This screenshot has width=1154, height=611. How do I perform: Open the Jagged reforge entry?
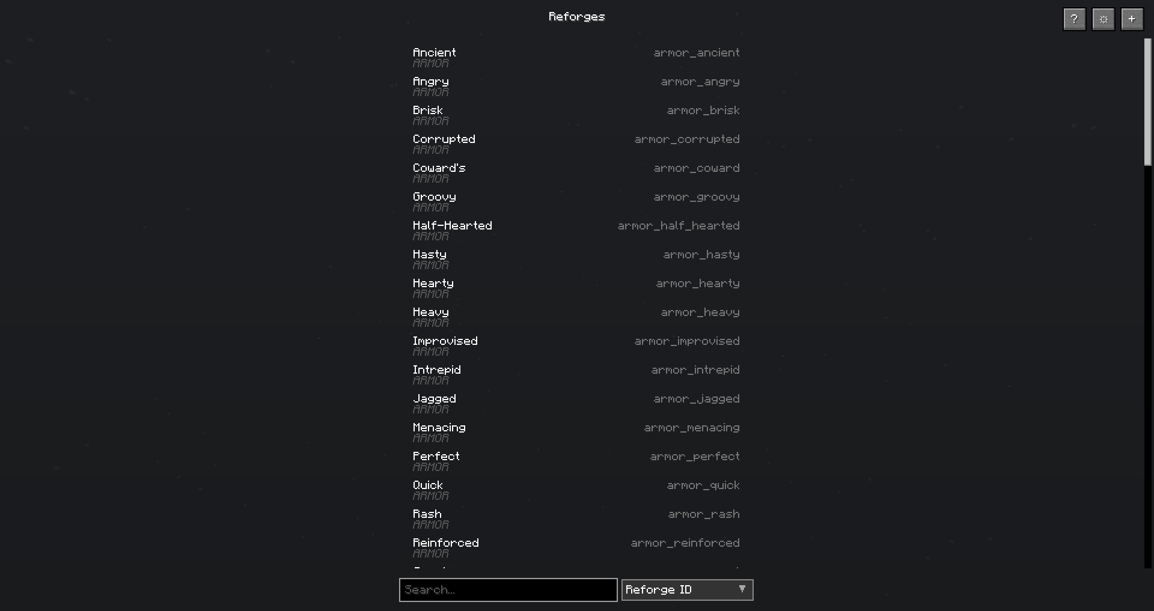click(x=576, y=404)
